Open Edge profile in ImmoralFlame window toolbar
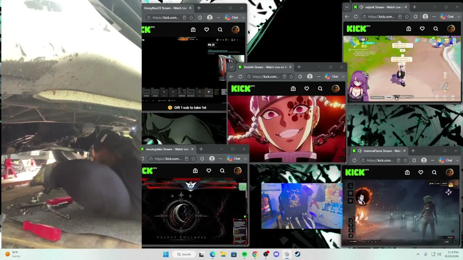 pos(424,160)
